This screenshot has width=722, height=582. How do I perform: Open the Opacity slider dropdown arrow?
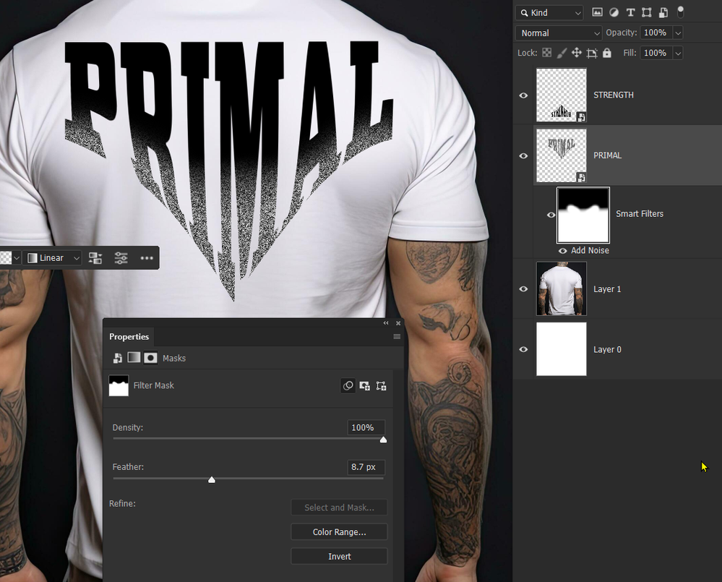678,33
